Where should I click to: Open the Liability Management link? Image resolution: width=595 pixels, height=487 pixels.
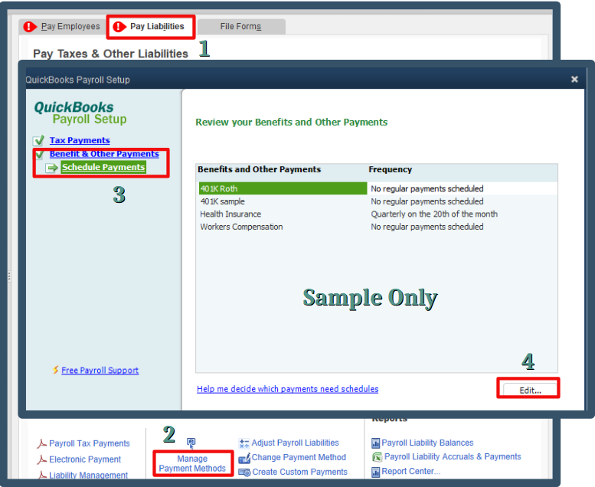88,475
